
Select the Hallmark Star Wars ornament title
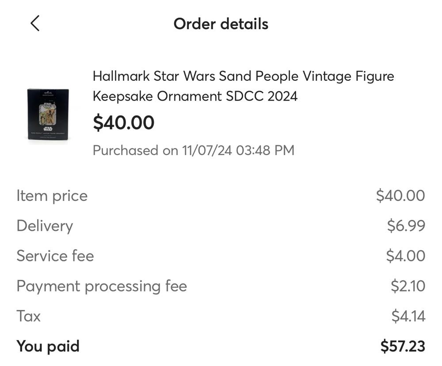pyautogui.click(x=243, y=76)
